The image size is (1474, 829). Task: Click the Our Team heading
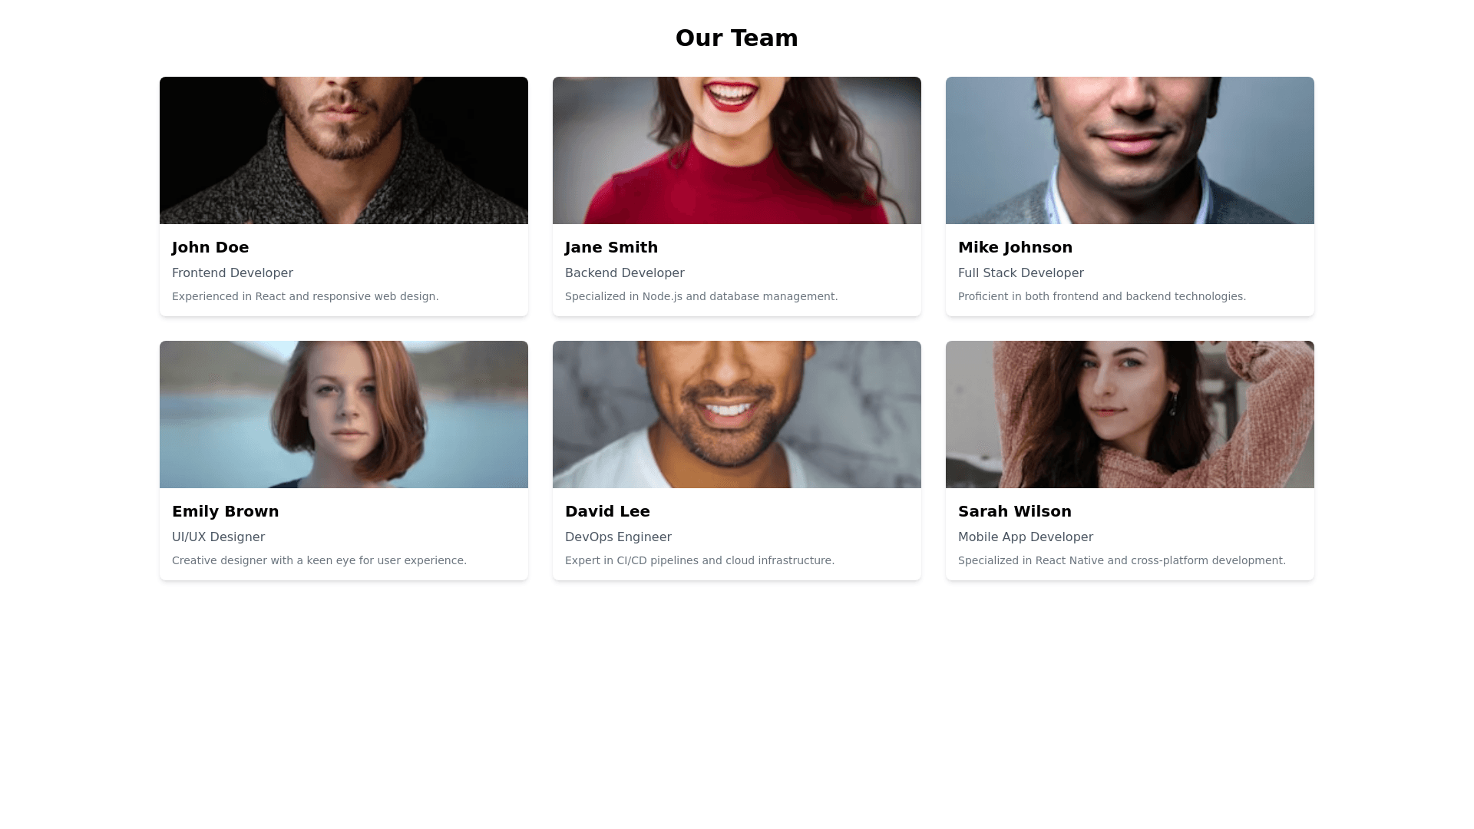click(737, 38)
